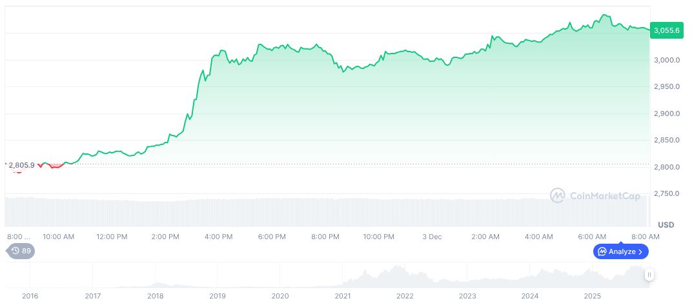The height and width of the screenshot is (303, 692).
Task: Click the CoinMarketCap watermark logo
Action: (595, 195)
